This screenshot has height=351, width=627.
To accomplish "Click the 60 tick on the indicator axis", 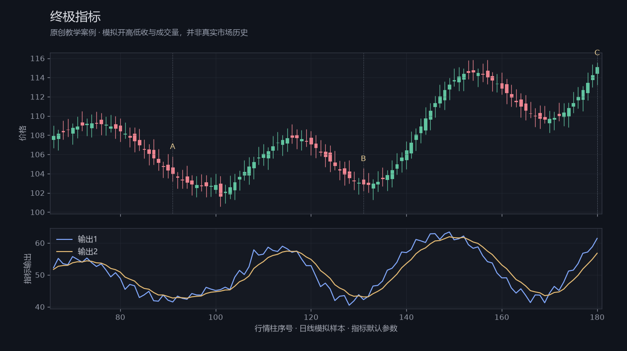I will click(40, 243).
